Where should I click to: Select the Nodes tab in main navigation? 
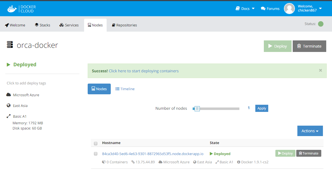pos(95,25)
